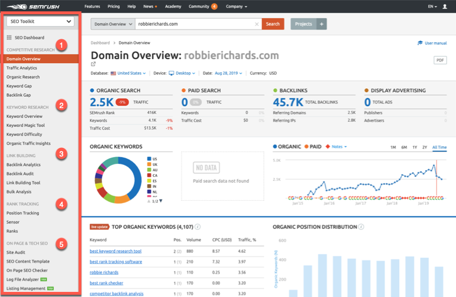This screenshot has height=297, width=456.
Task: Clear the domain search field with X
Action: pos(257,24)
